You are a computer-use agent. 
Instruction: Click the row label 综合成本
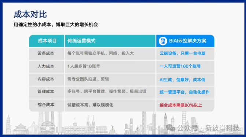[x=46, y=105]
